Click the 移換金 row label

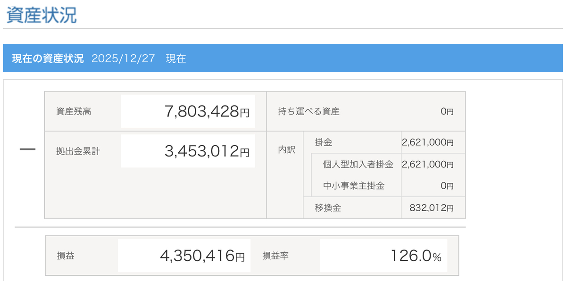click(x=328, y=207)
